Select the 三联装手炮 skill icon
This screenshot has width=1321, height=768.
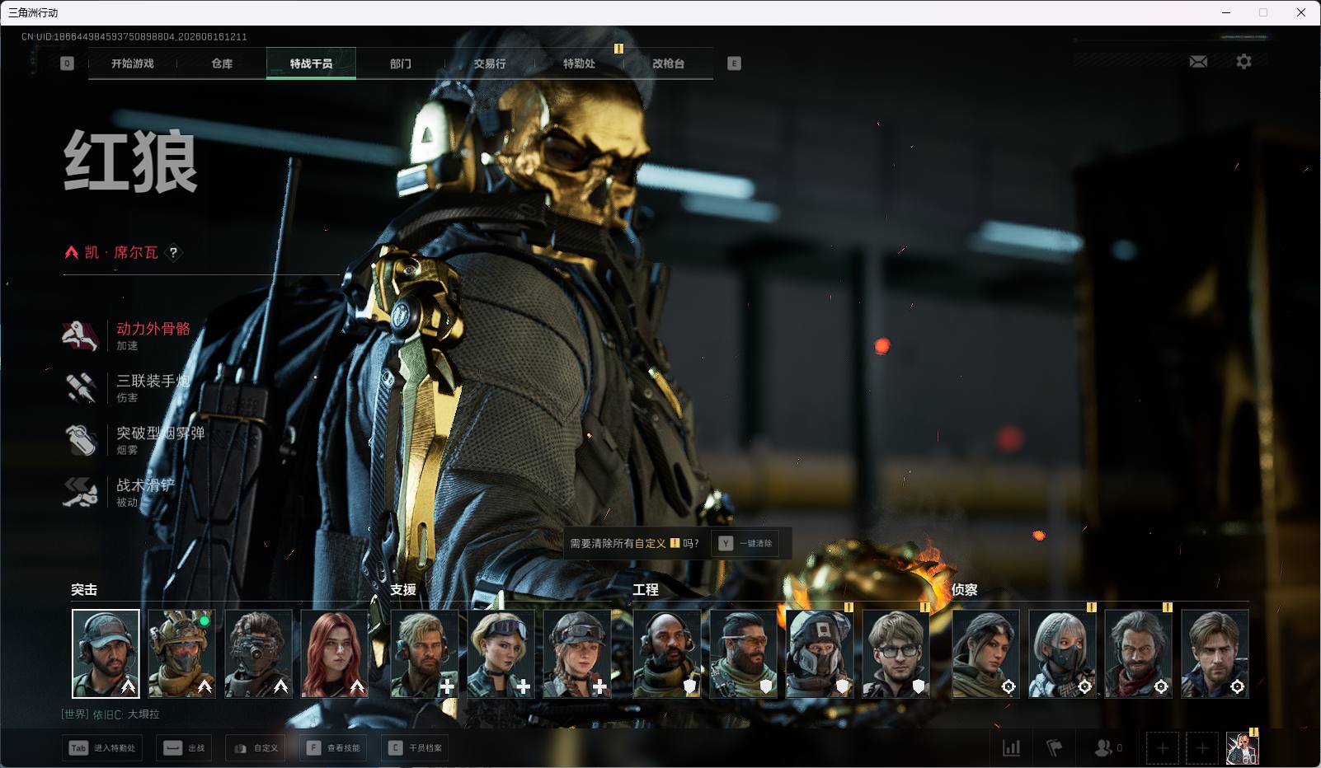tap(81, 387)
